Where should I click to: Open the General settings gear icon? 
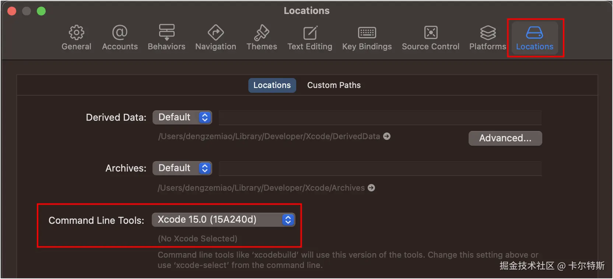pyautogui.click(x=76, y=33)
